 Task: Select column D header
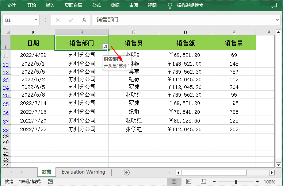point(186,32)
